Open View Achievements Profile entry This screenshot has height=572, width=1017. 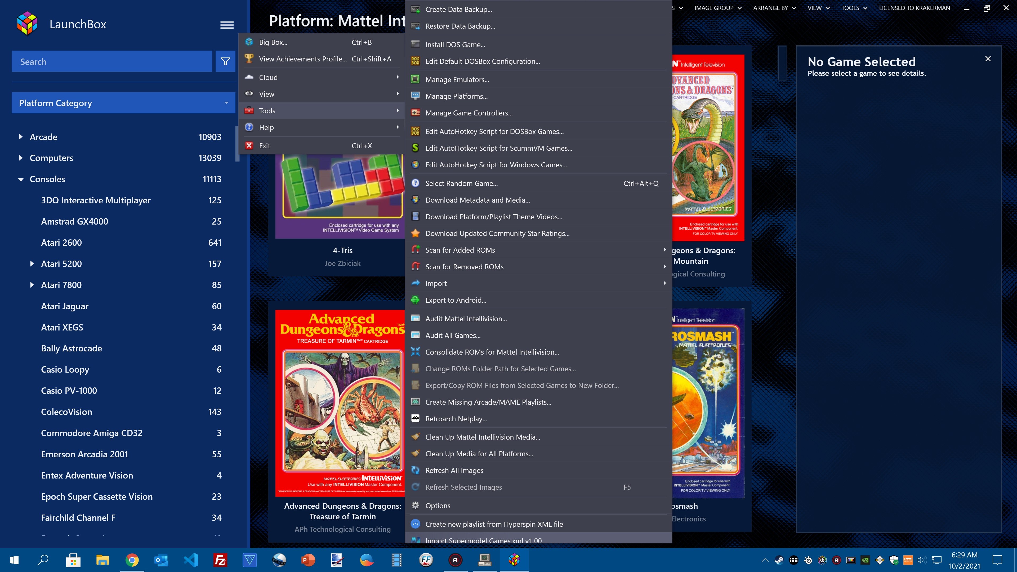(321, 59)
